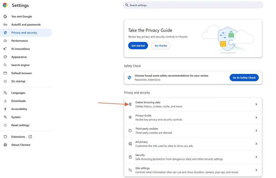This screenshot has width=276, height=178.
Task: Click the window icon for Default browser
Action: click(5, 73)
